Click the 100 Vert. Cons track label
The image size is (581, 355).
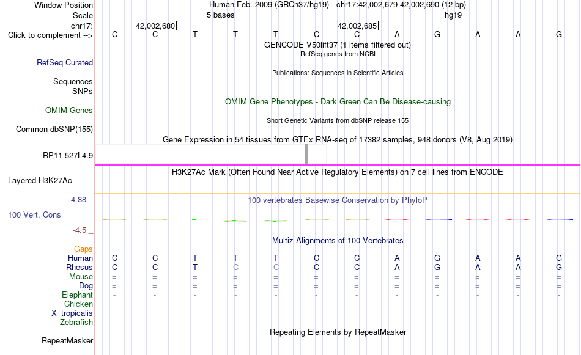click(34, 214)
